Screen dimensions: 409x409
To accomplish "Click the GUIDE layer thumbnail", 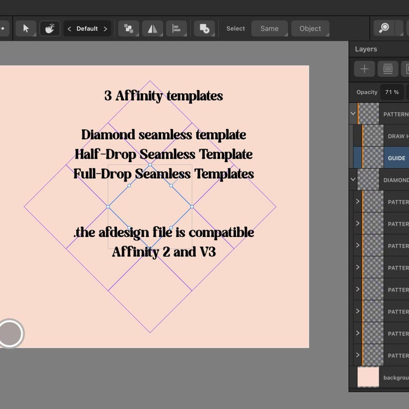I will [373, 158].
